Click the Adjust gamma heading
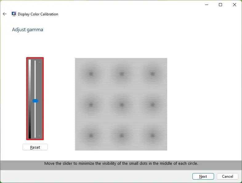This screenshot has height=183, width=242. [x=28, y=30]
